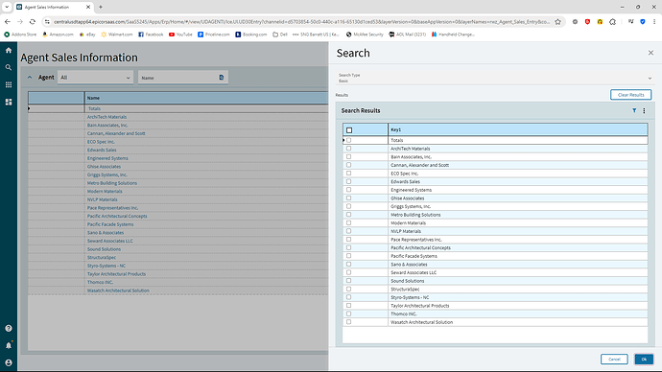
Task: Click the Name column header in agent grid
Action: pos(206,98)
